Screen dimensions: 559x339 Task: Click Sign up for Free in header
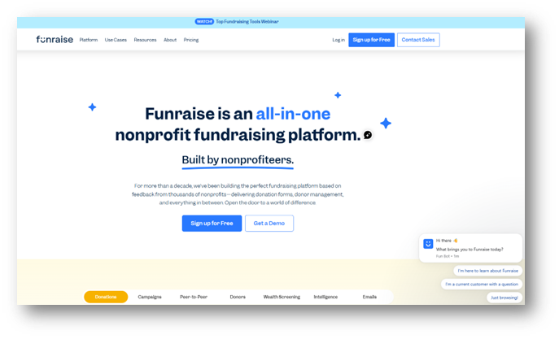click(372, 40)
